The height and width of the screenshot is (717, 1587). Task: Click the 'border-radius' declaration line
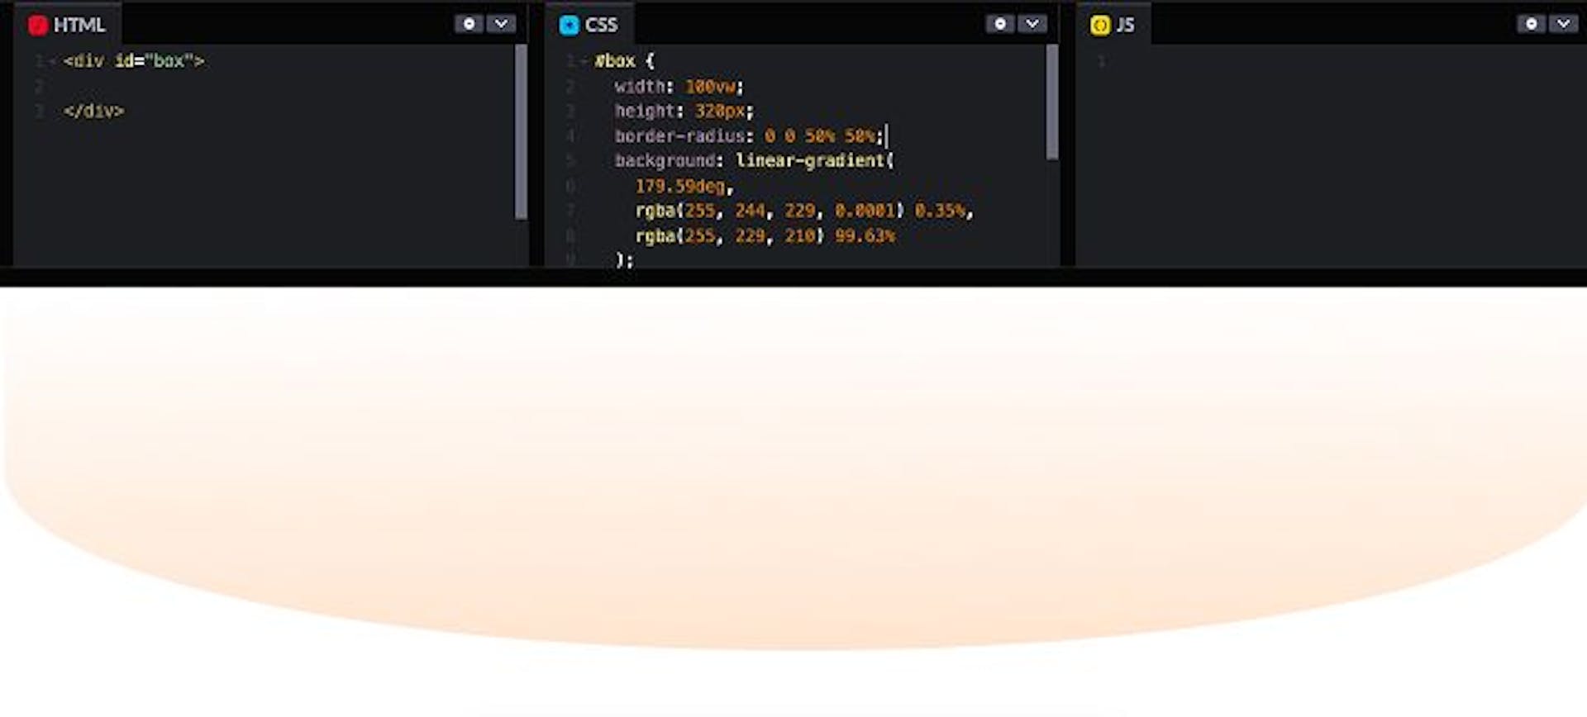pyautogui.click(x=750, y=135)
